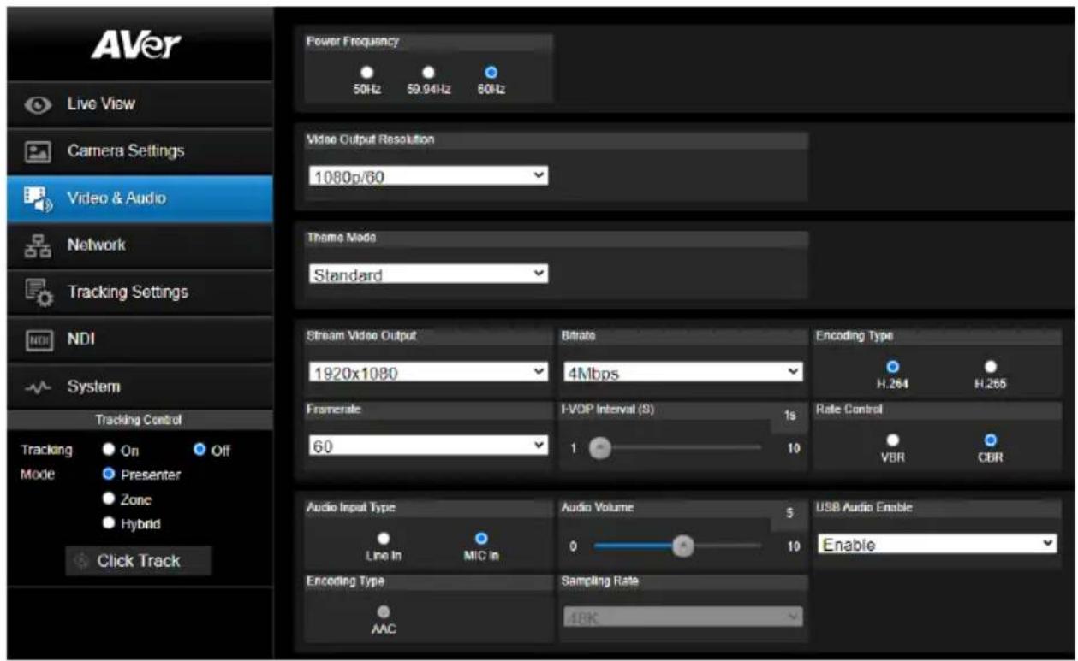
Task: Set rate control to VBR
Action: point(891,440)
